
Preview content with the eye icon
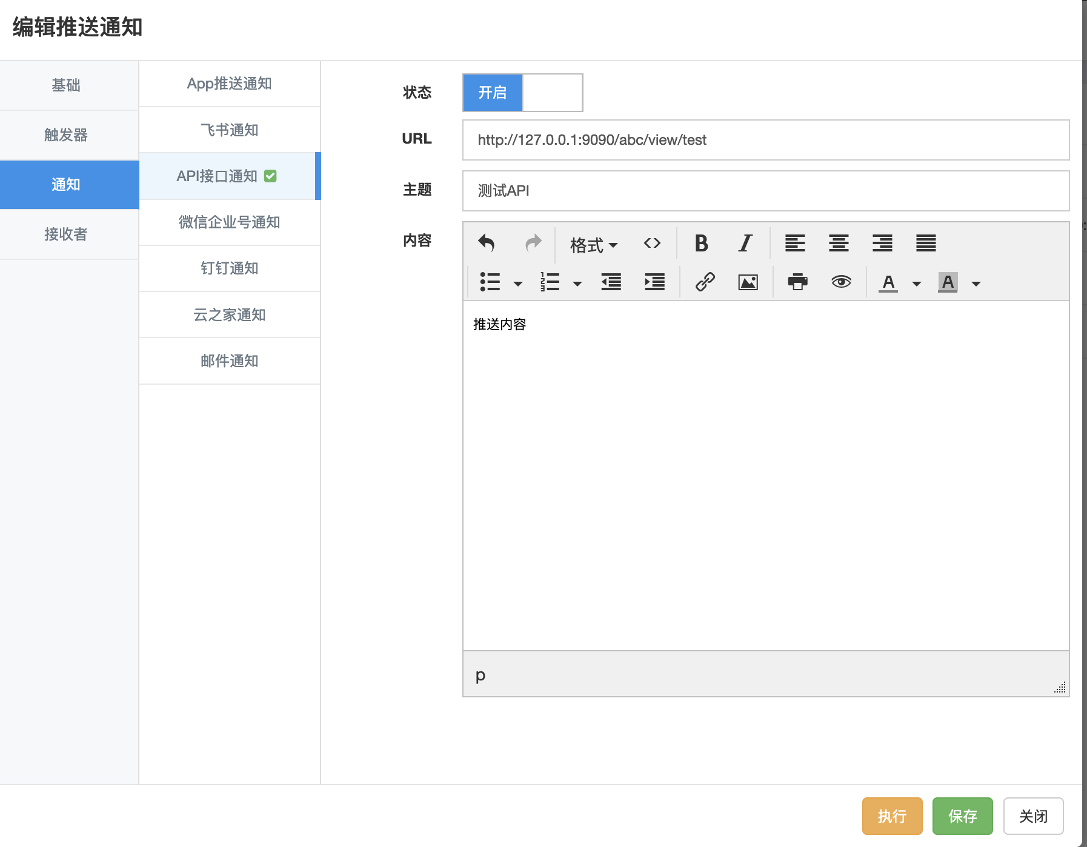[x=841, y=282]
